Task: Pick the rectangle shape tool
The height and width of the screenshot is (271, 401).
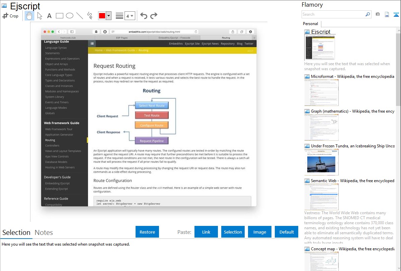Action: point(60,16)
